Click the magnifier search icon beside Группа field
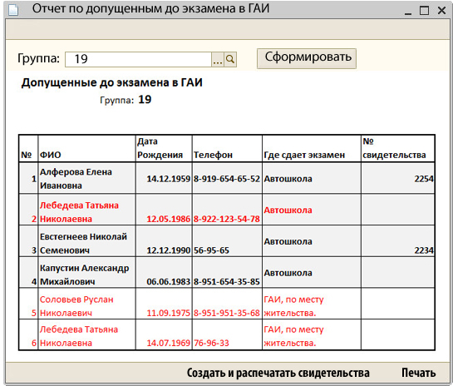The width and height of the screenshot is (453, 386). click(x=230, y=60)
